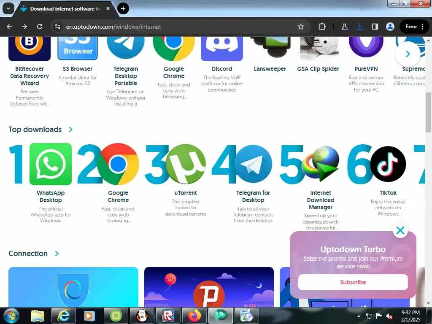Click the taskbar clock showing 9:32 PM
Image resolution: width=432 pixels, height=324 pixels.
click(410, 316)
